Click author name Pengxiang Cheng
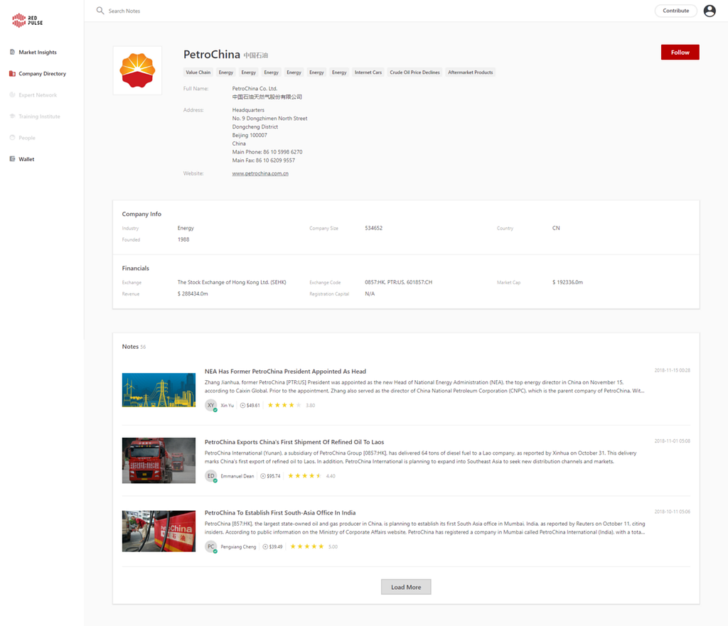Viewport: 728px width, 626px height. click(238, 546)
